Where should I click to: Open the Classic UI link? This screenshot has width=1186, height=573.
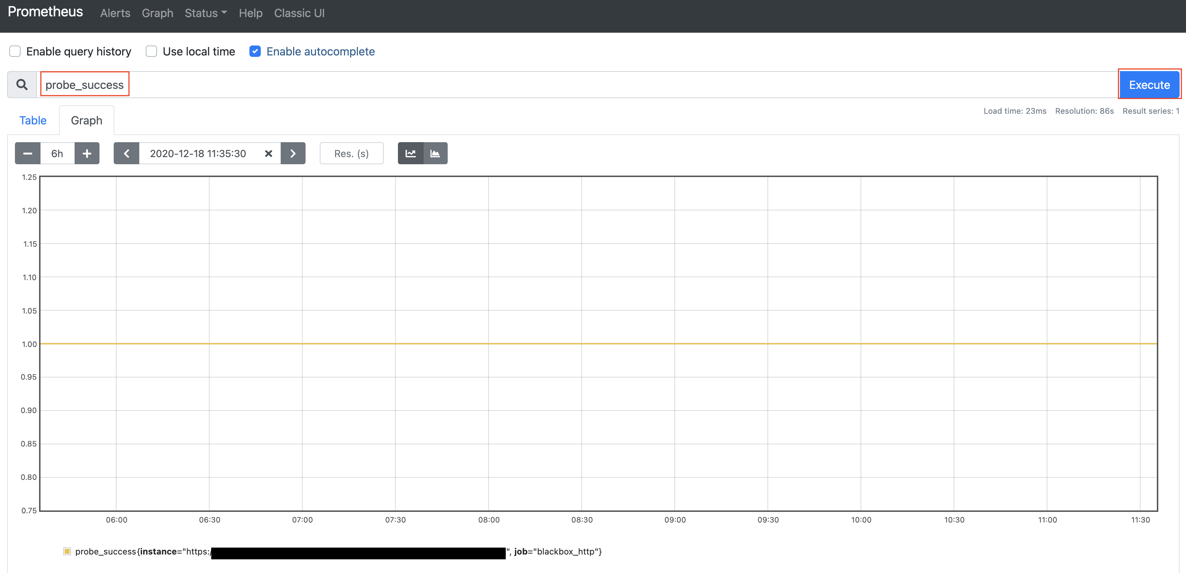(x=299, y=13)
